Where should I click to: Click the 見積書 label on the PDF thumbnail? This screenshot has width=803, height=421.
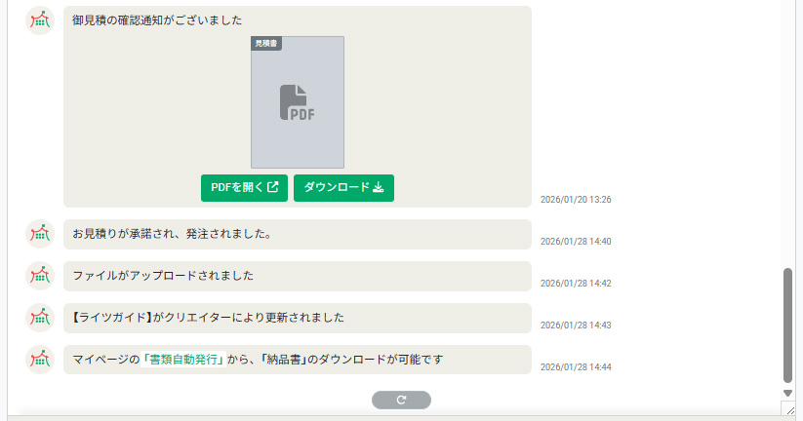pyautogui.click(x=265, y=44)
